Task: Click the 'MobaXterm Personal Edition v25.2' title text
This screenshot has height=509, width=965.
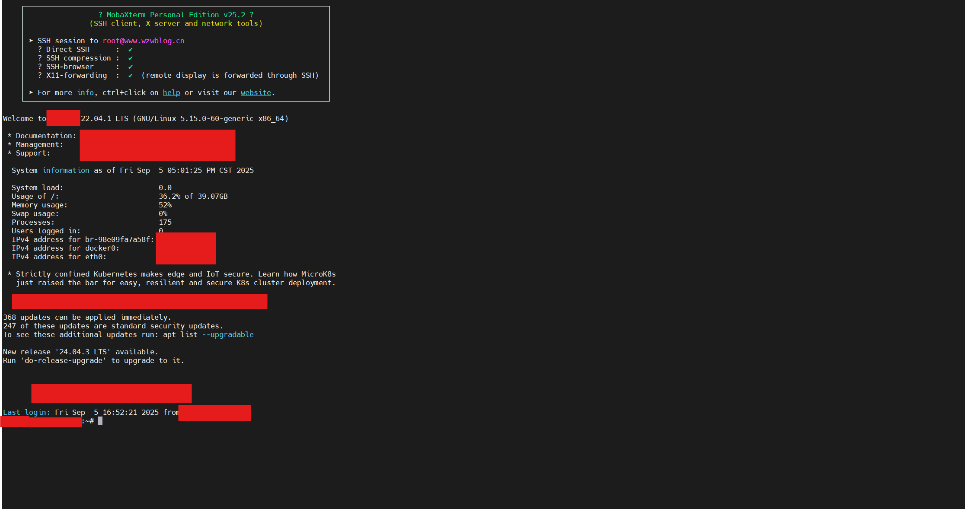Action: (x=176, y=15)
